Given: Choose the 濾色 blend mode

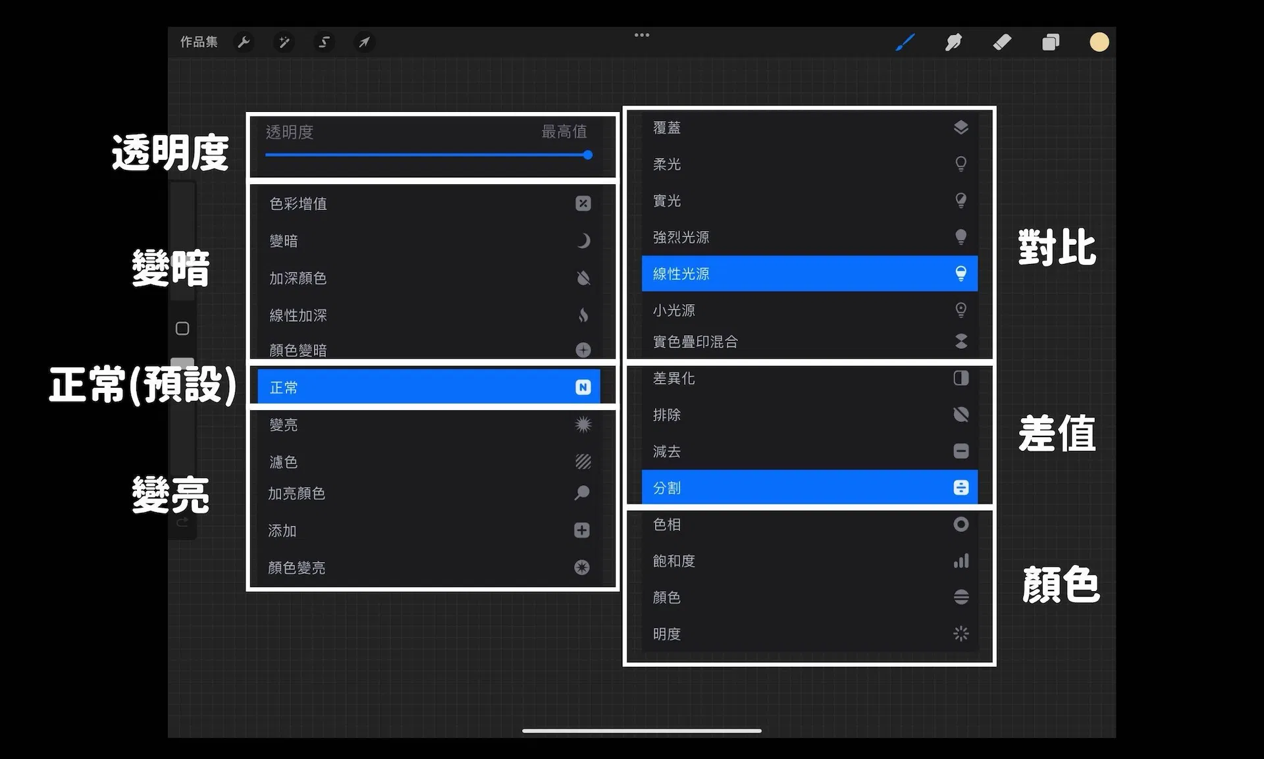Looking at the screenshot, I should coord(429,461).
